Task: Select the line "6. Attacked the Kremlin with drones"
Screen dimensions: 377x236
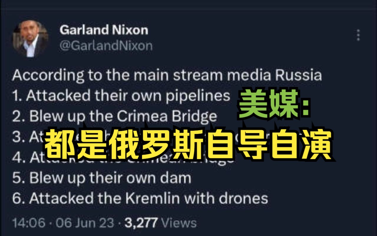Action: click(x=140, y=199)
